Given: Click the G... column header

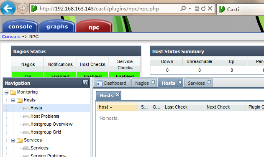Looking at the screenshot, I should click(156, 107).
